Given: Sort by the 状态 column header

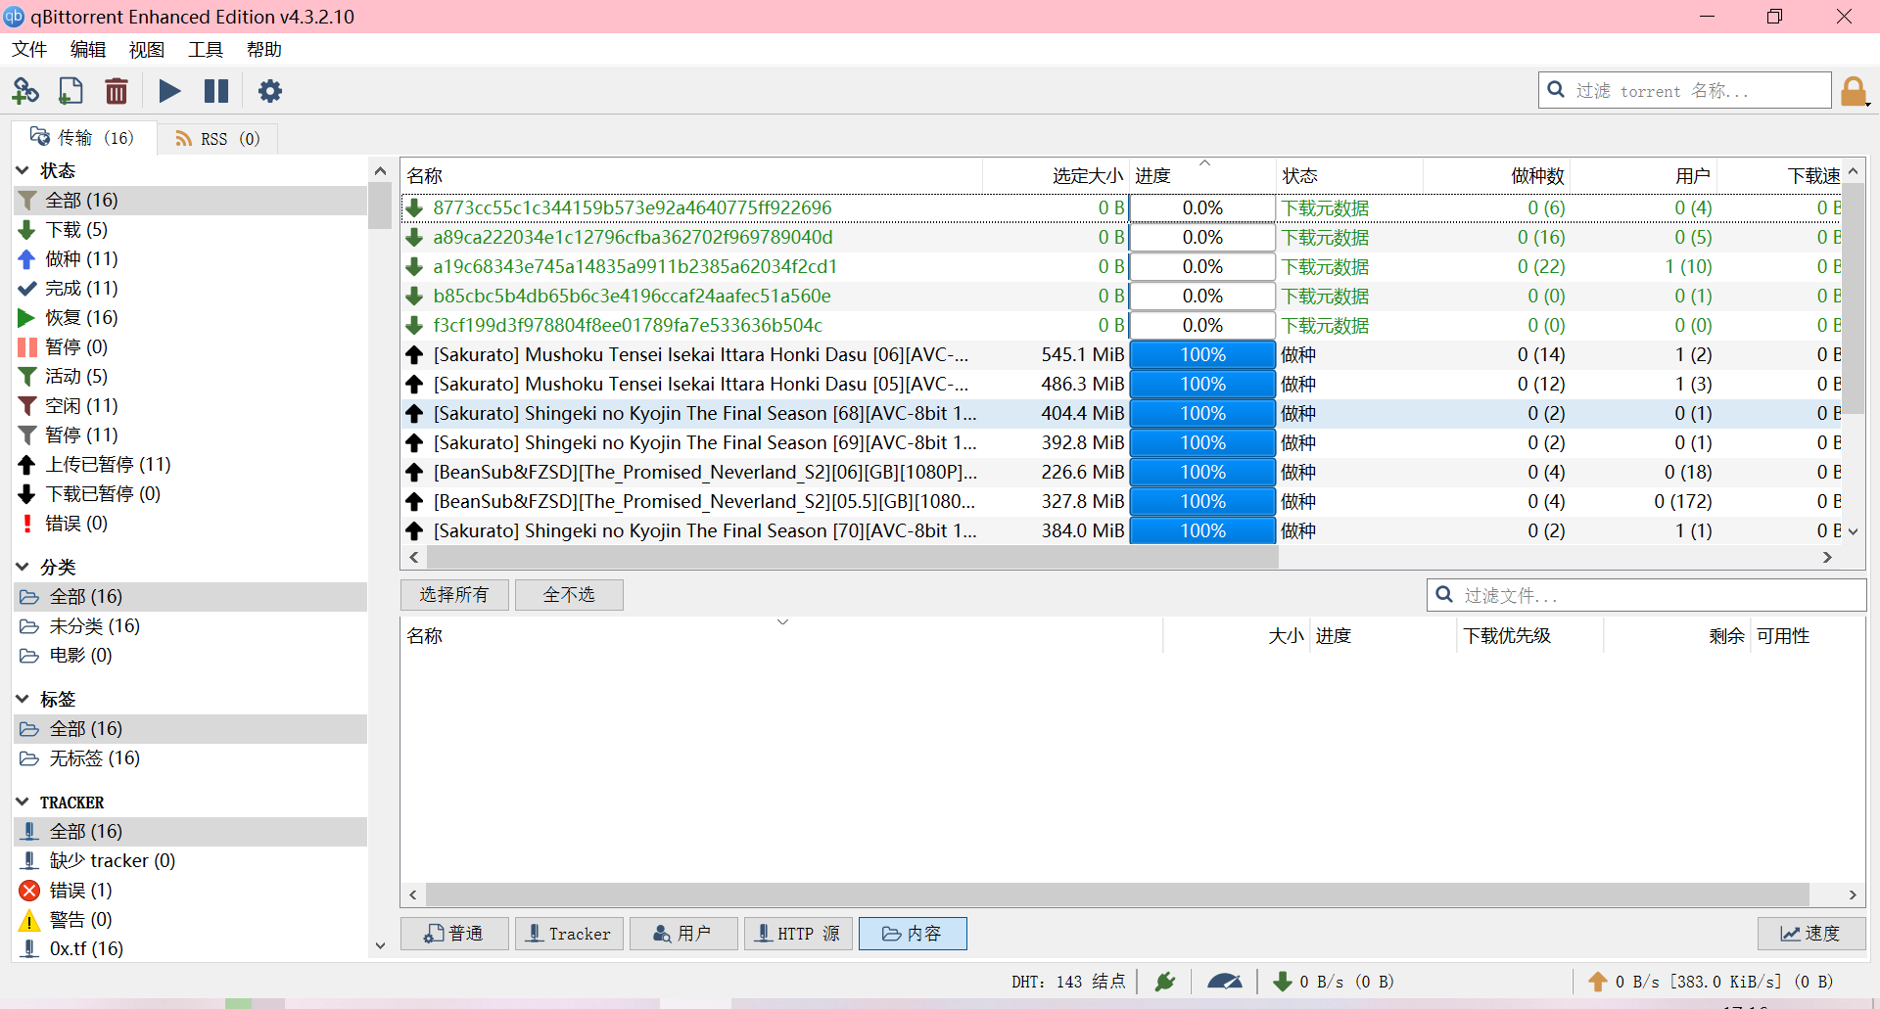Looking at the screenshot, I should (1349, 176).
